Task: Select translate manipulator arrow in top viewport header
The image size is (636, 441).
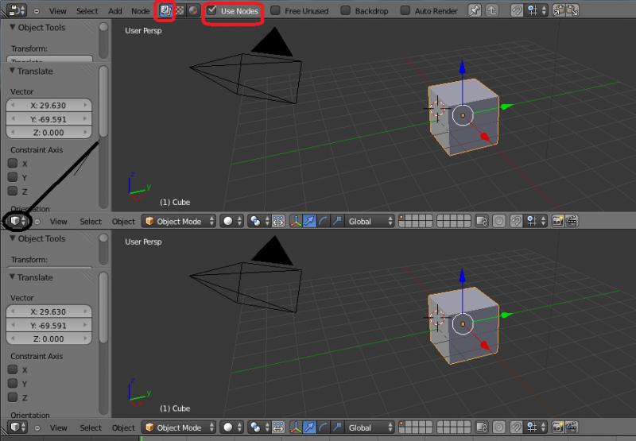Action: 309,222
